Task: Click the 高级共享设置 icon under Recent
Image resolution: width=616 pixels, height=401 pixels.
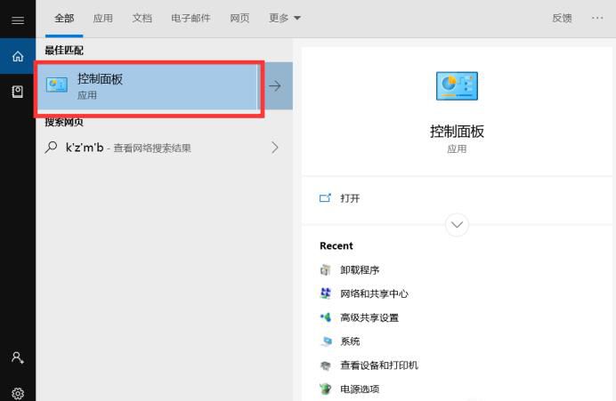Action: [x=325, y=317]
